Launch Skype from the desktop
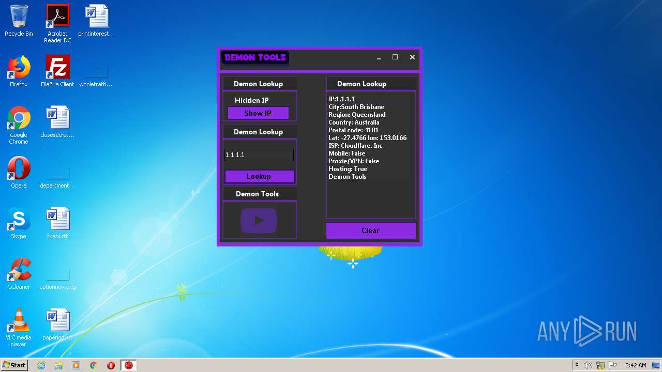Screen dimensions: 662x372 click(x=19, y=223)
